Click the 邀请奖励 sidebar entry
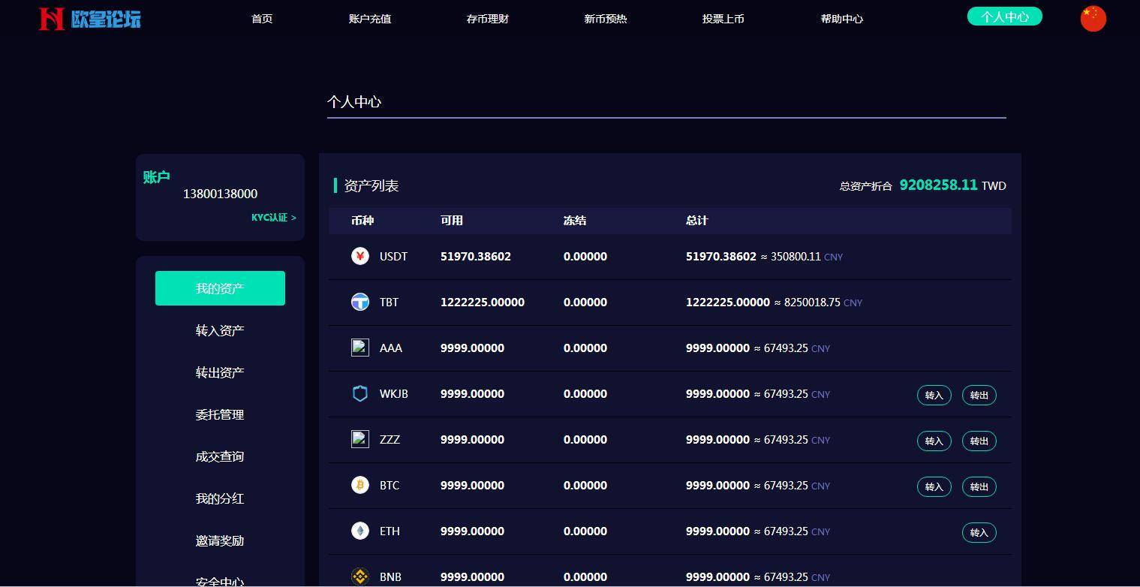Image resolution: width=1140 pixels, height=587 pixels. 220,540
